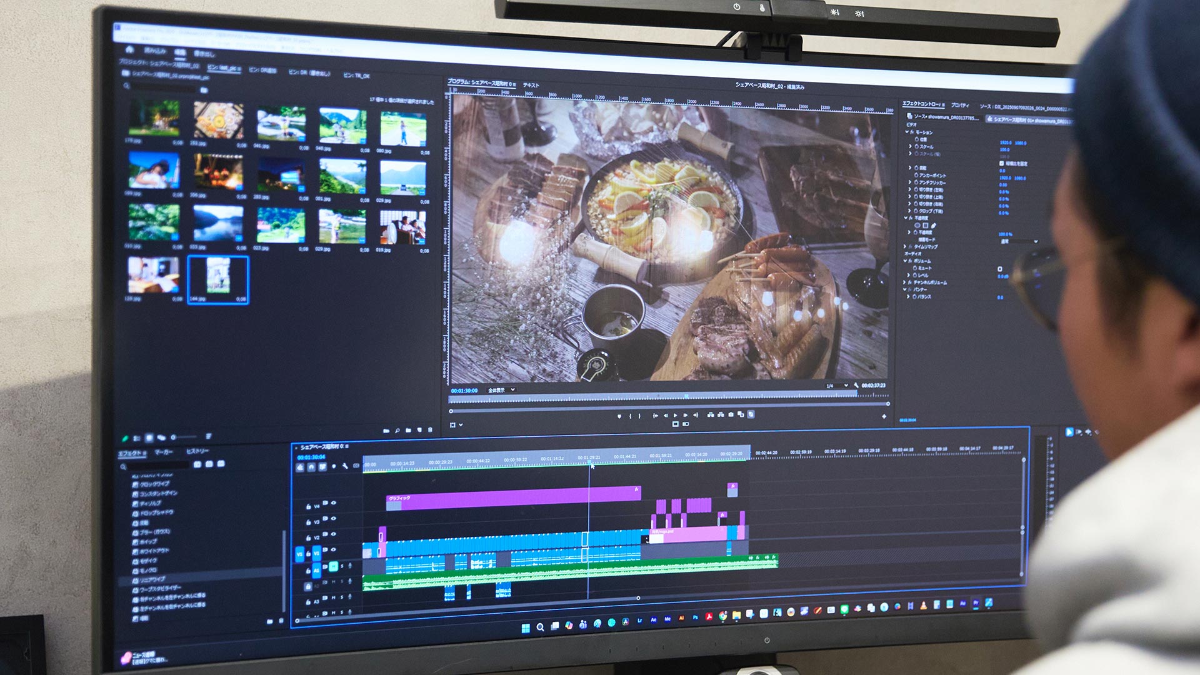Add a marker from Program monitor controls
This screenshot has width=1200, height=675.
tap(619, 416)
